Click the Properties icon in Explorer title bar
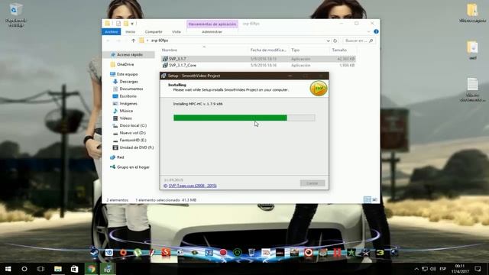This screenshot has height=275, width=489. (x=118, y=24)
